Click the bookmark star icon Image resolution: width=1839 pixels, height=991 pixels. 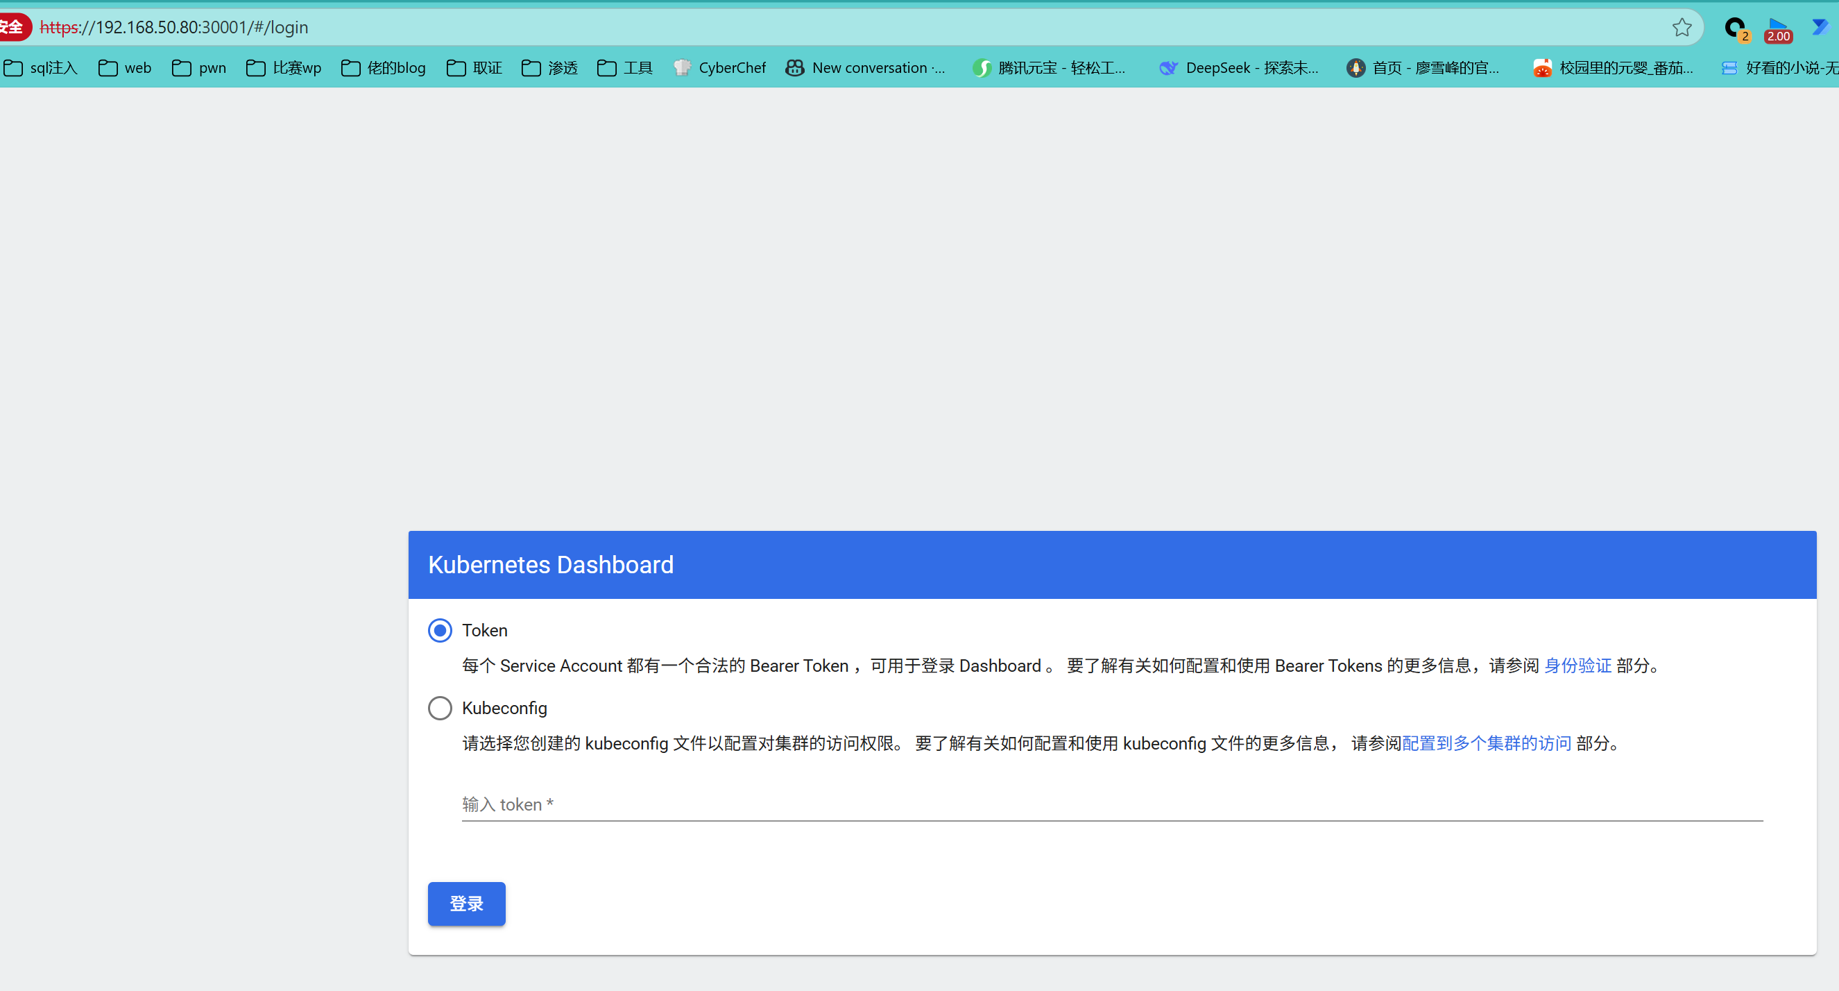[x=1682, y=27]
